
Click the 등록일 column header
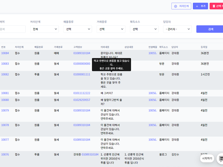coord(204,47)
